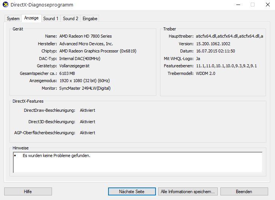Click '1920 x 1080 (32 bit) (60Hz)' value
The width and height of the screenshot is (275, 200).
85,81
